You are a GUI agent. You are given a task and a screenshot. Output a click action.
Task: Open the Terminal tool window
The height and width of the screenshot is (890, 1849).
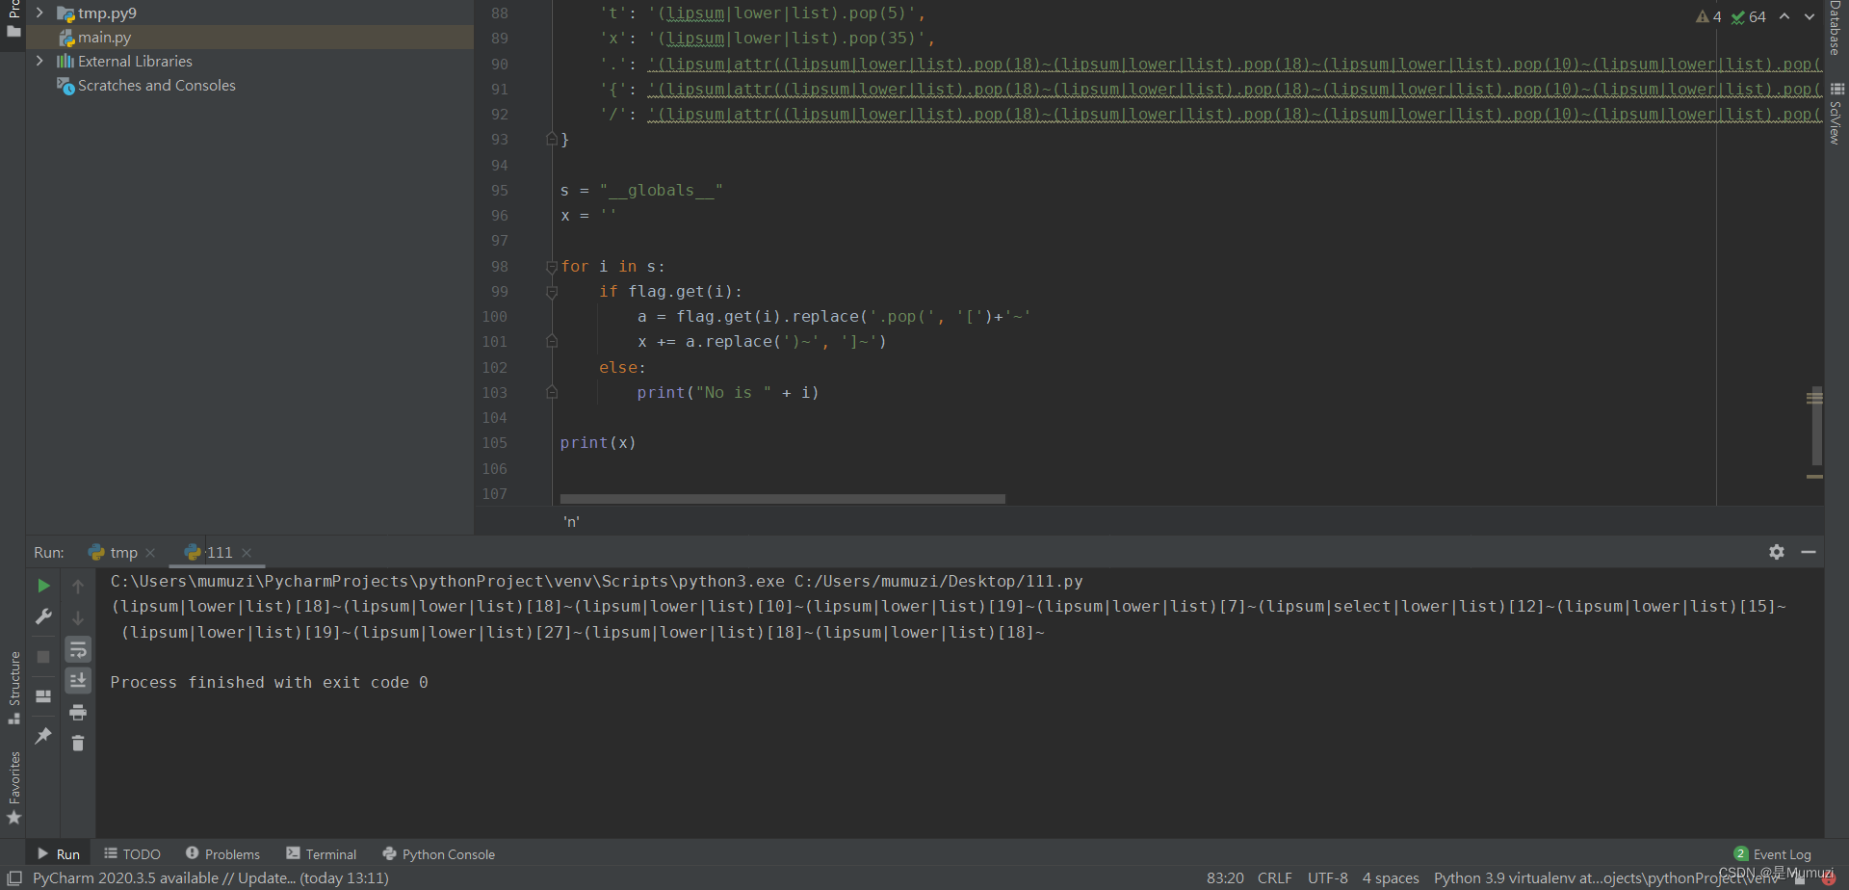322,854
